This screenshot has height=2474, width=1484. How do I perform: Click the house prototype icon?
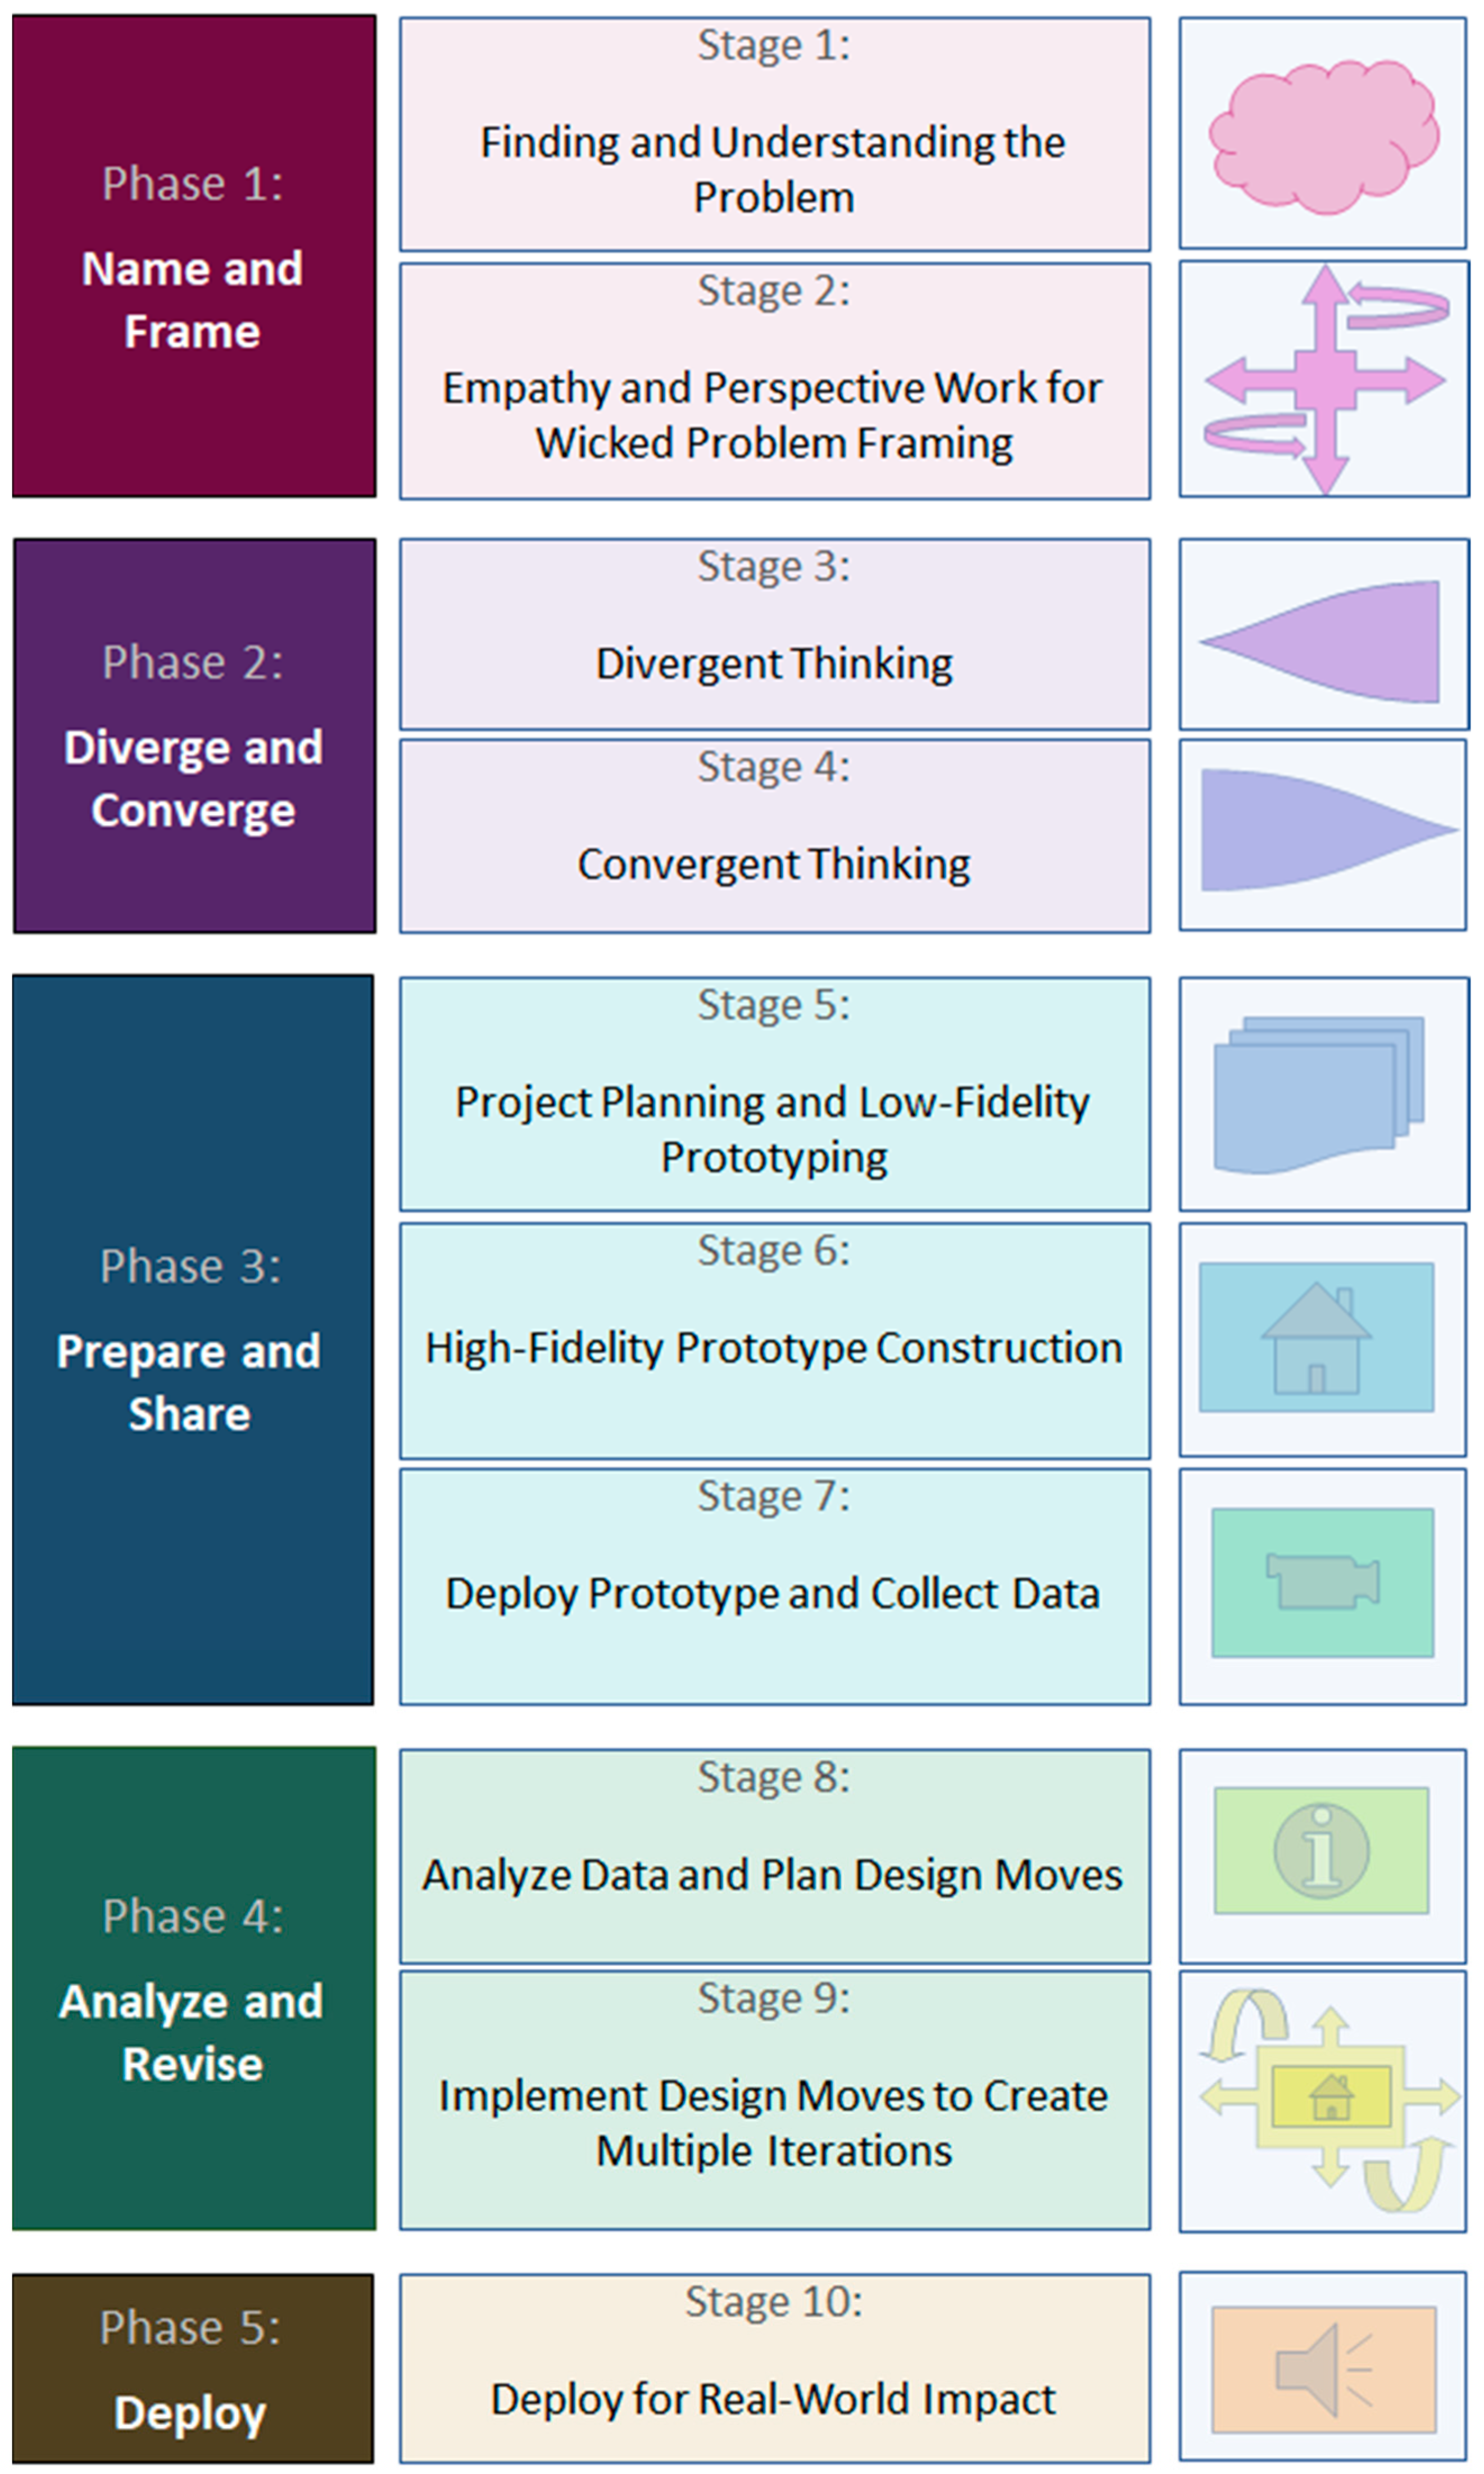pos(1316,1337)
